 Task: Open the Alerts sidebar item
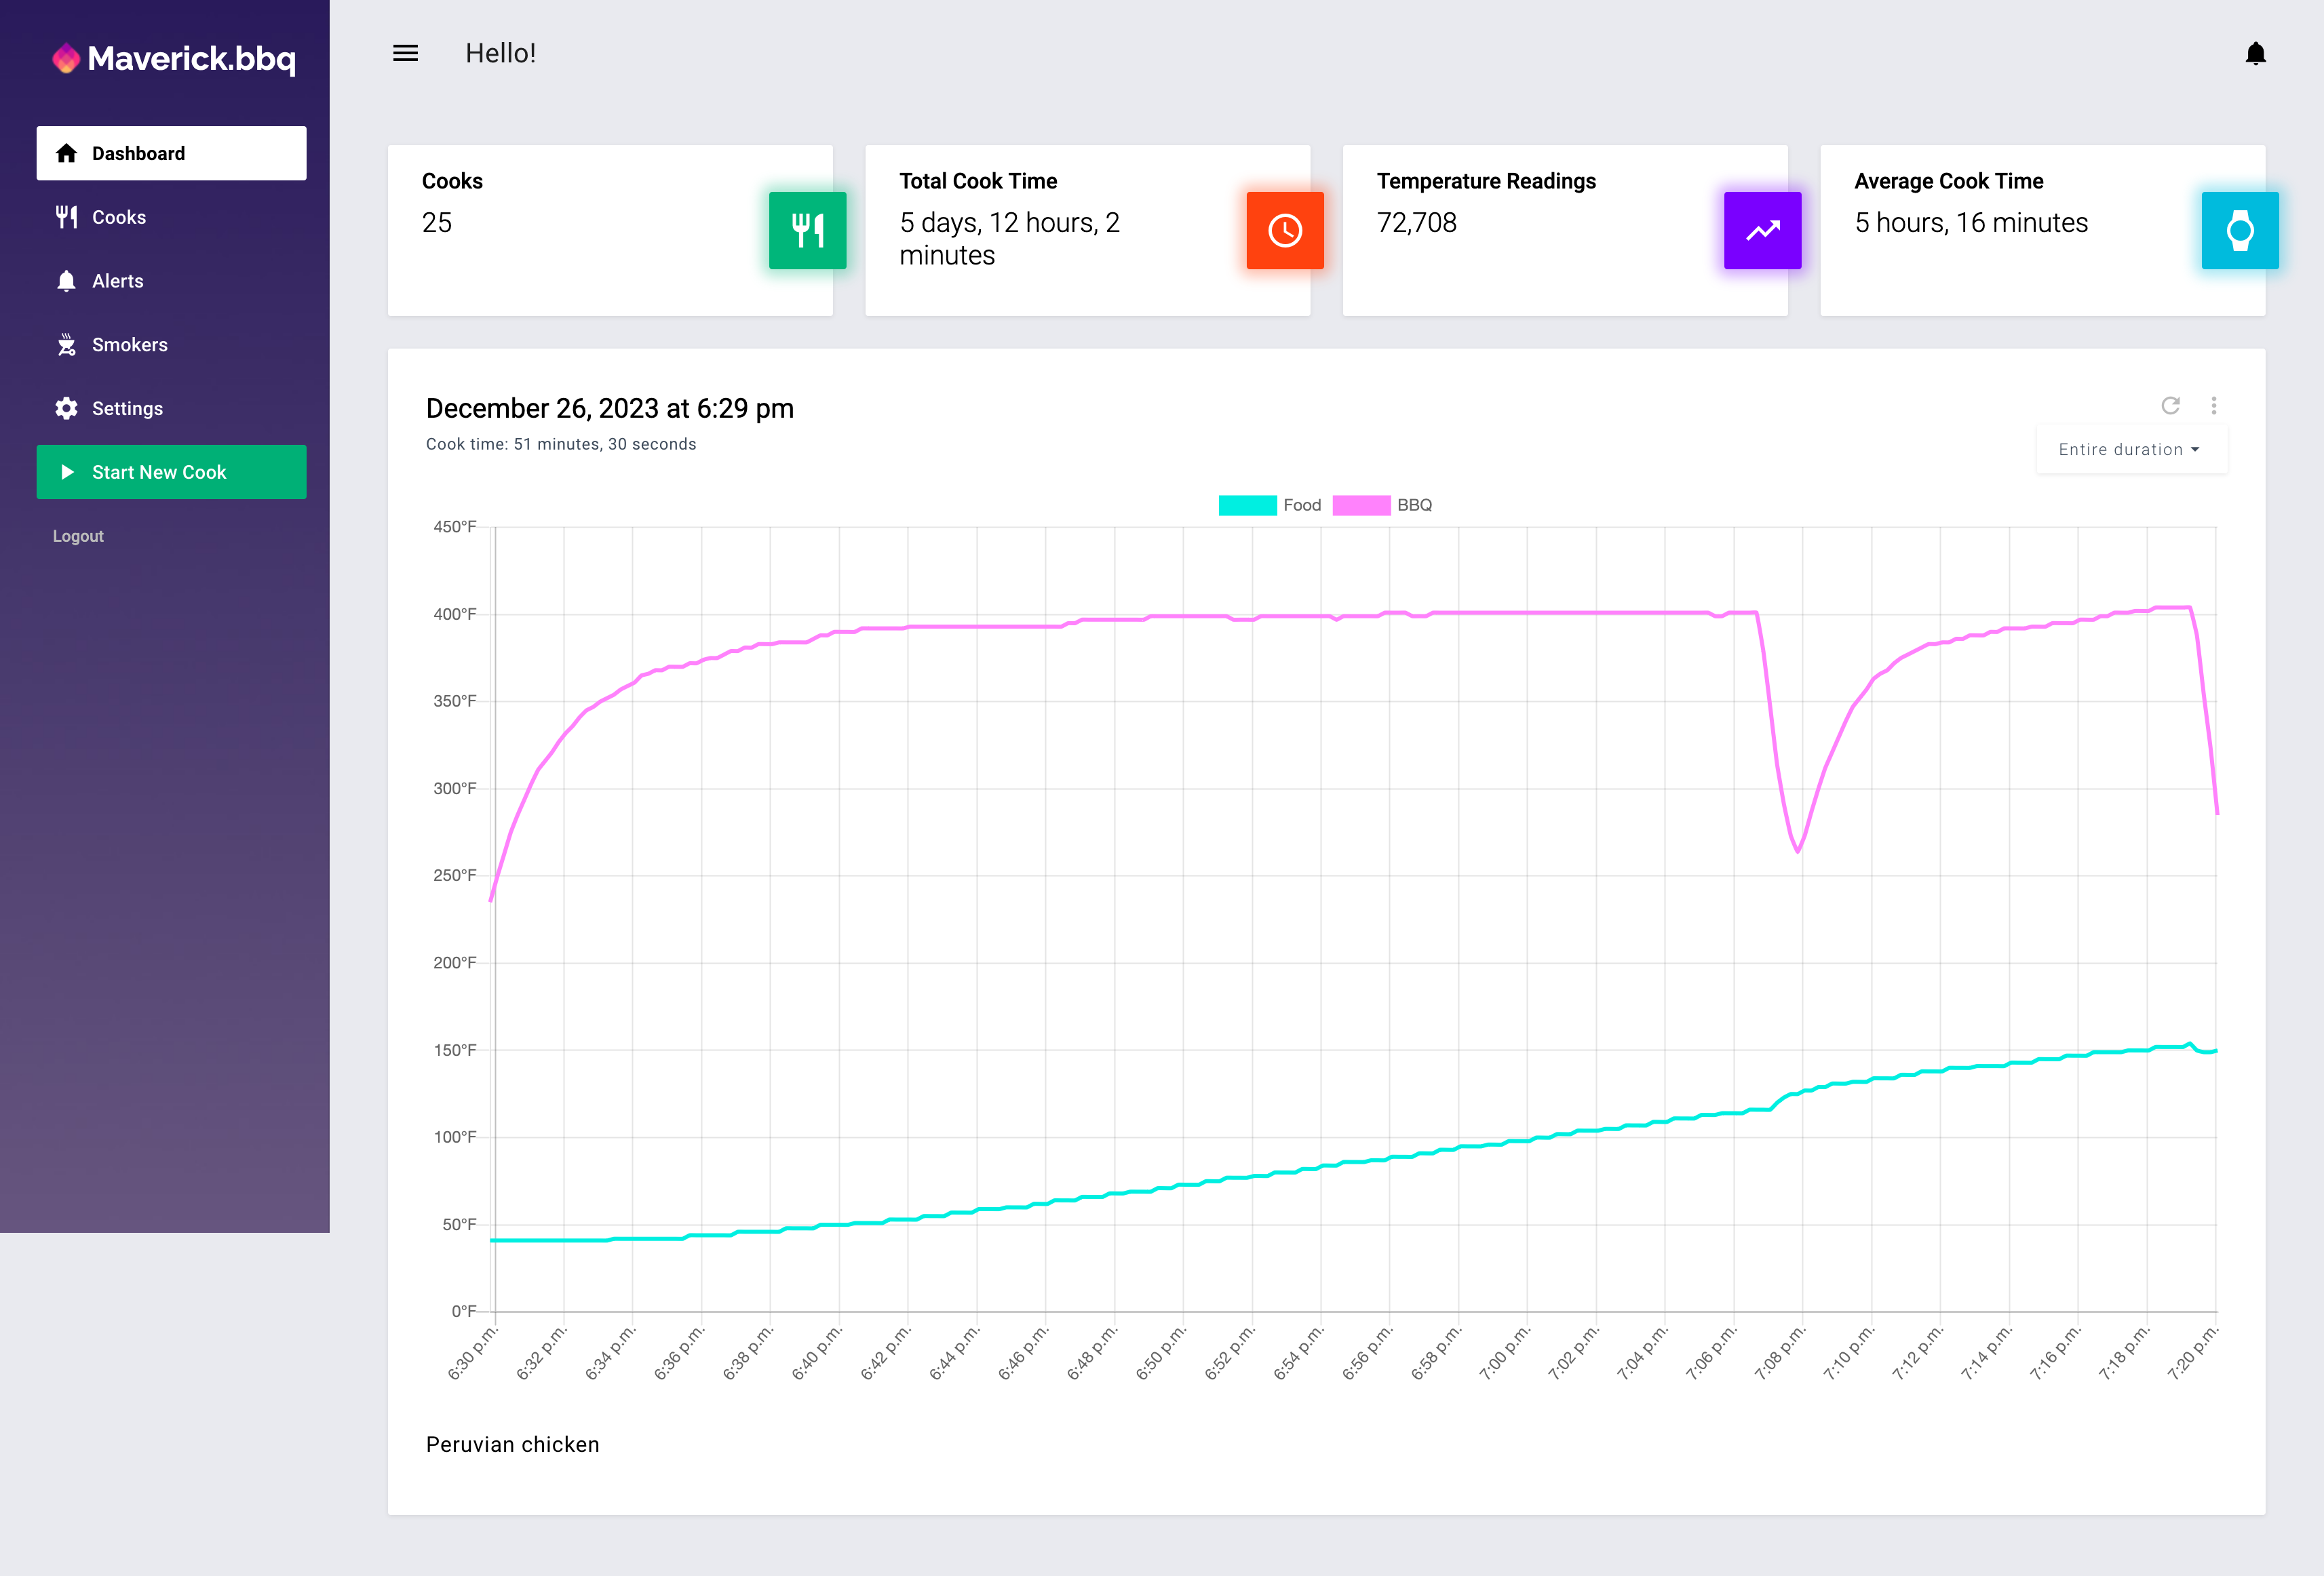click(118, 281)
